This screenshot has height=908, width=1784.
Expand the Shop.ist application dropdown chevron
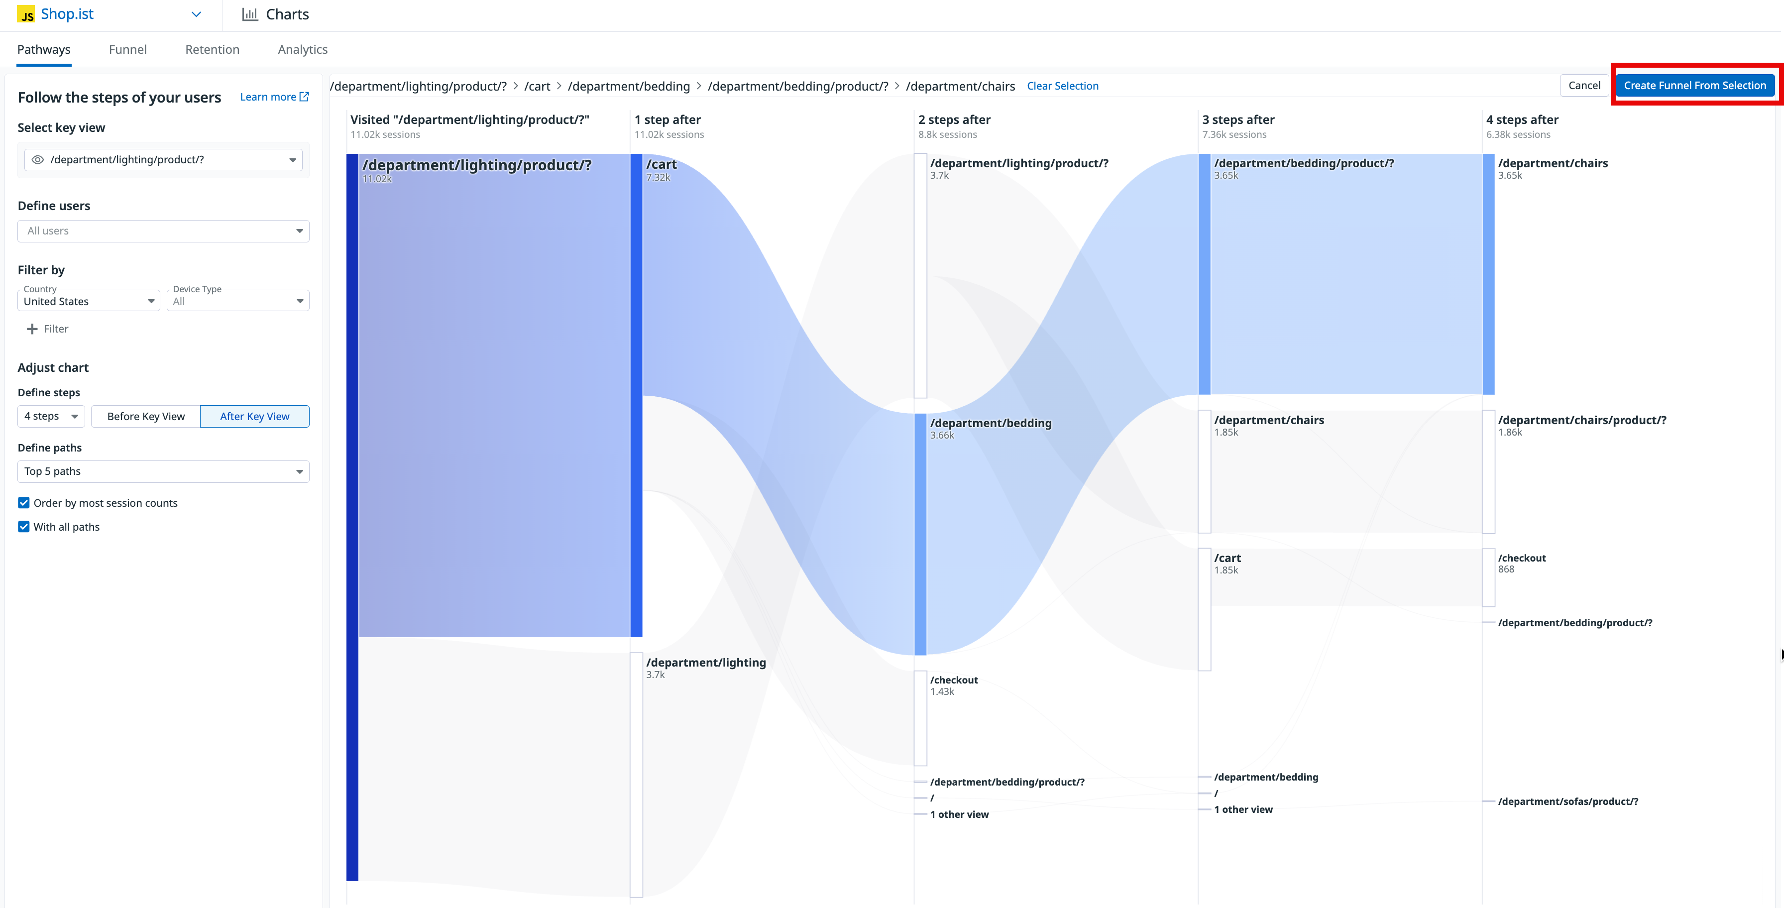(x=196, y=14)
